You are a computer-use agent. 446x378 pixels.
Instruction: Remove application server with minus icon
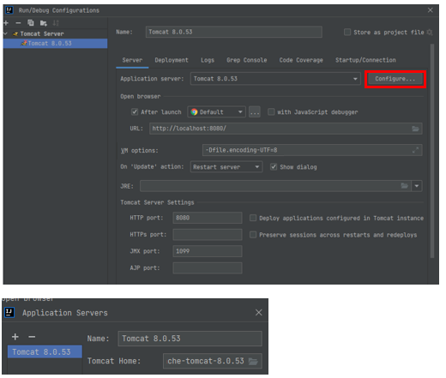coord(32,337)
